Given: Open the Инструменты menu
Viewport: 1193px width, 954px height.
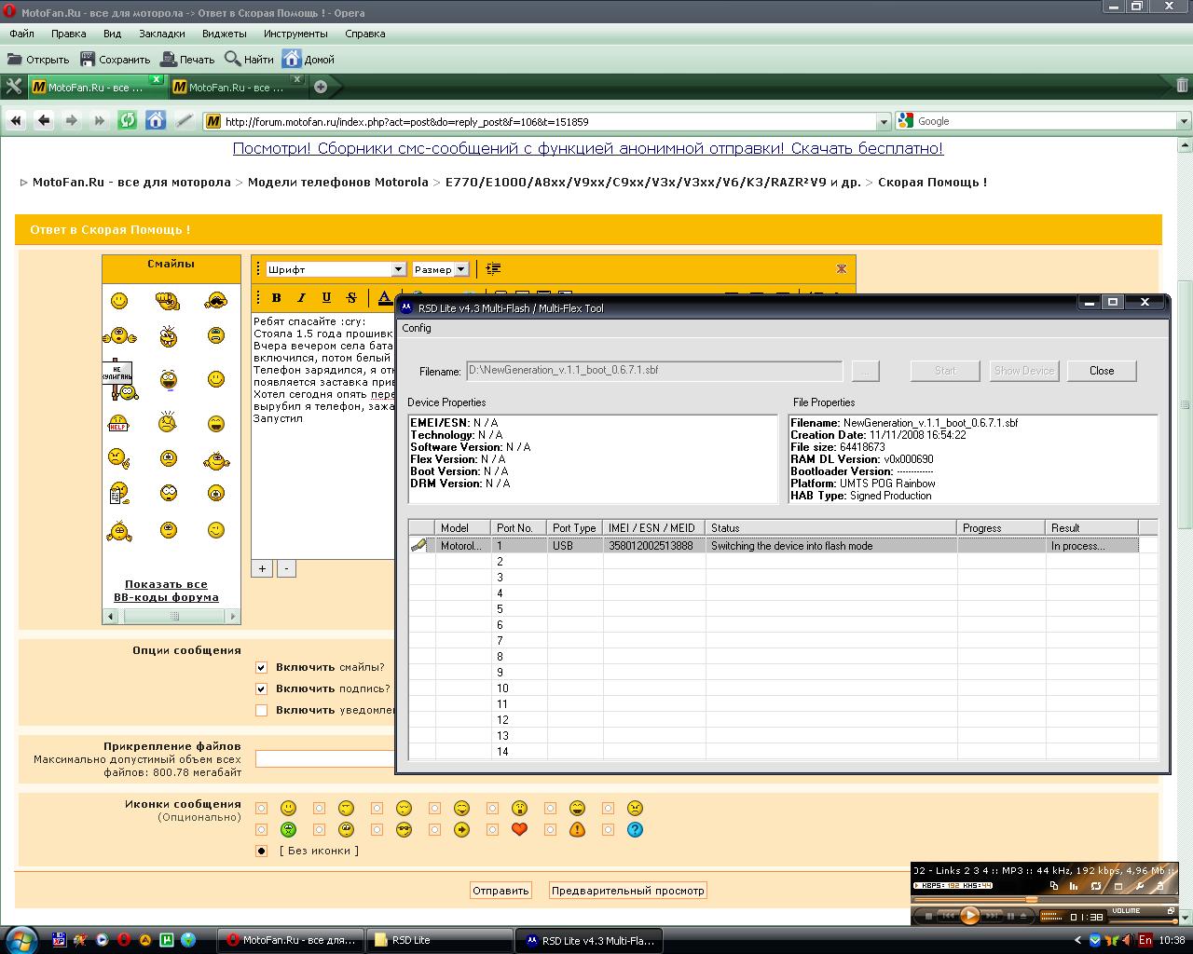Looking at the screenshot, I should (x=295, y=34).
